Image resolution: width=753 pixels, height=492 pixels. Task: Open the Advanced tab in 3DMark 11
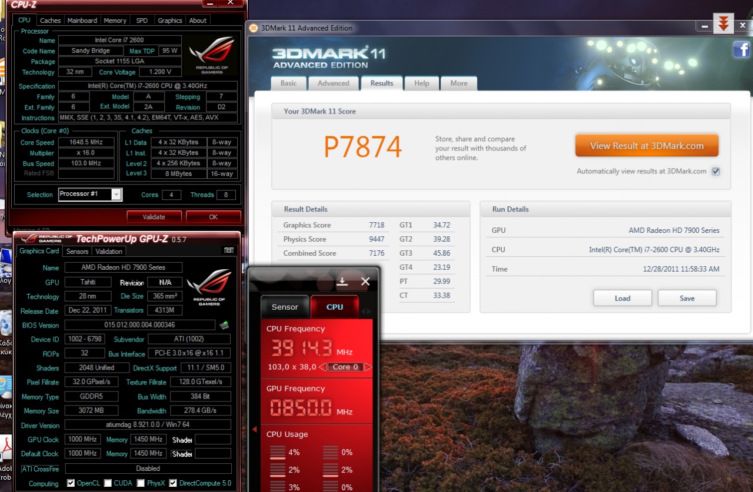point(334,83)
